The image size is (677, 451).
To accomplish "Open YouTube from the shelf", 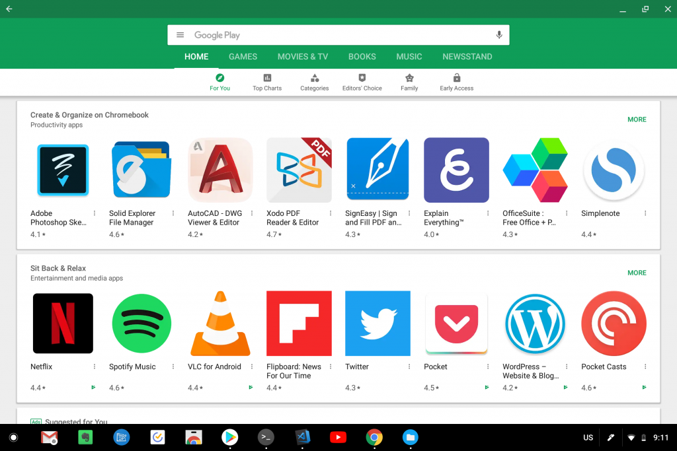I will click(338, 437).
